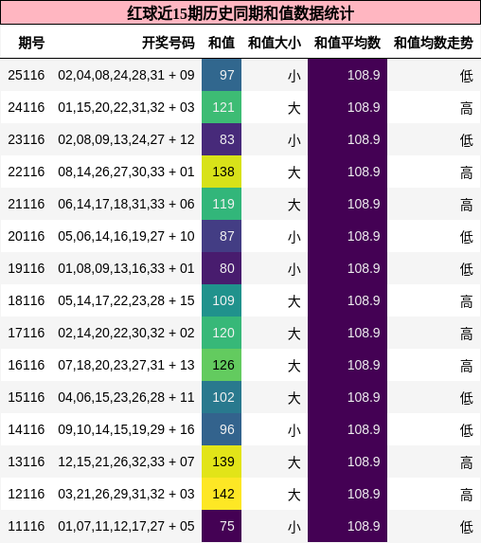
Task: Click the sum value cell 120
Action: 222,333
